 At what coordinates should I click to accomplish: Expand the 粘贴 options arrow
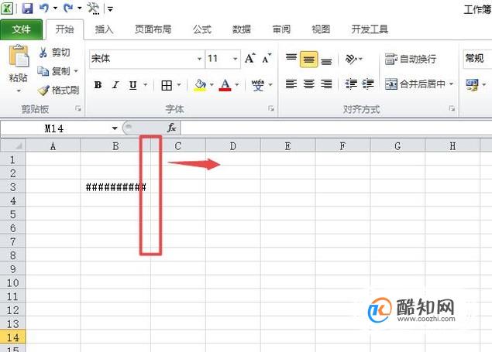(x=19, y=91)
